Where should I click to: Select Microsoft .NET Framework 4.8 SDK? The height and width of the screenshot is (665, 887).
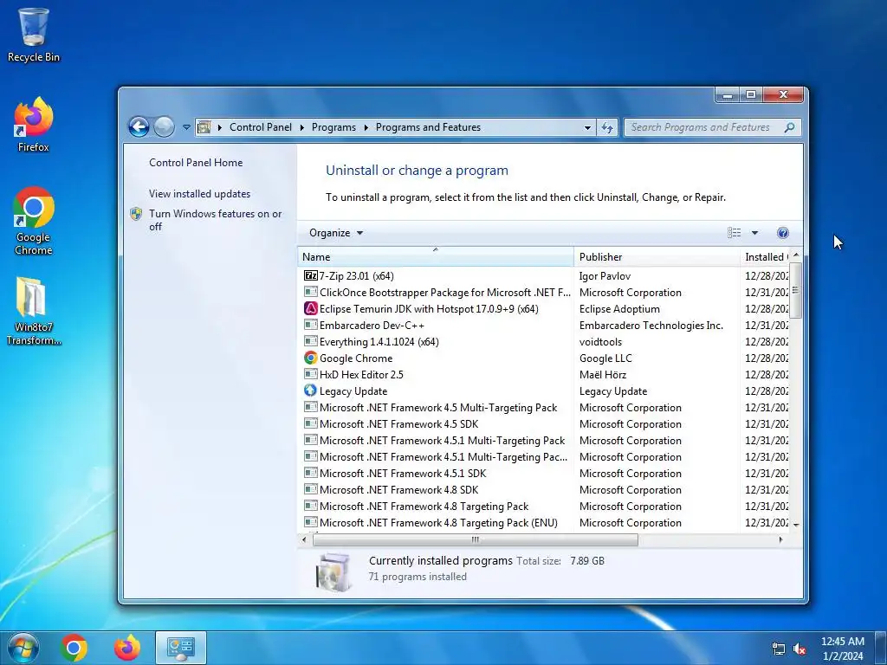pyautogui.click(x=398, y=490)
